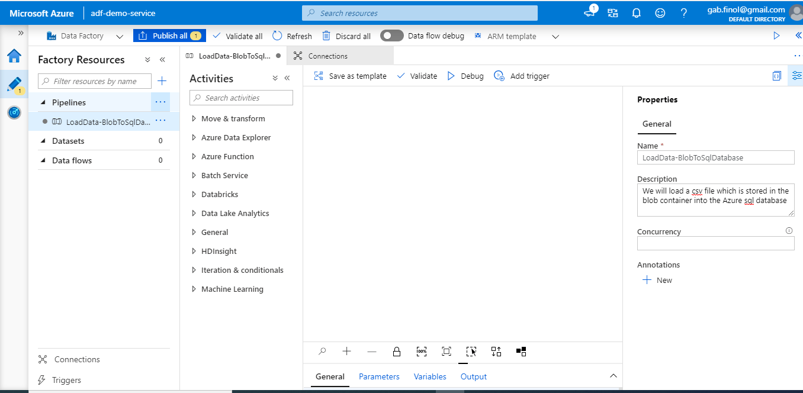This screenshot has width=803, height=393.
Task: Open the help question mark icon
Action: click(684, 13)
